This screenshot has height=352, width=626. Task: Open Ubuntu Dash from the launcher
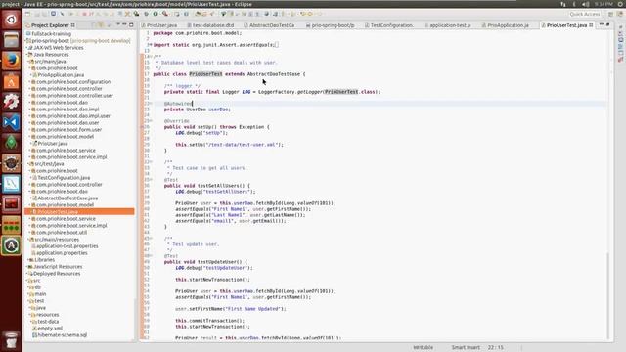(11, 20)
